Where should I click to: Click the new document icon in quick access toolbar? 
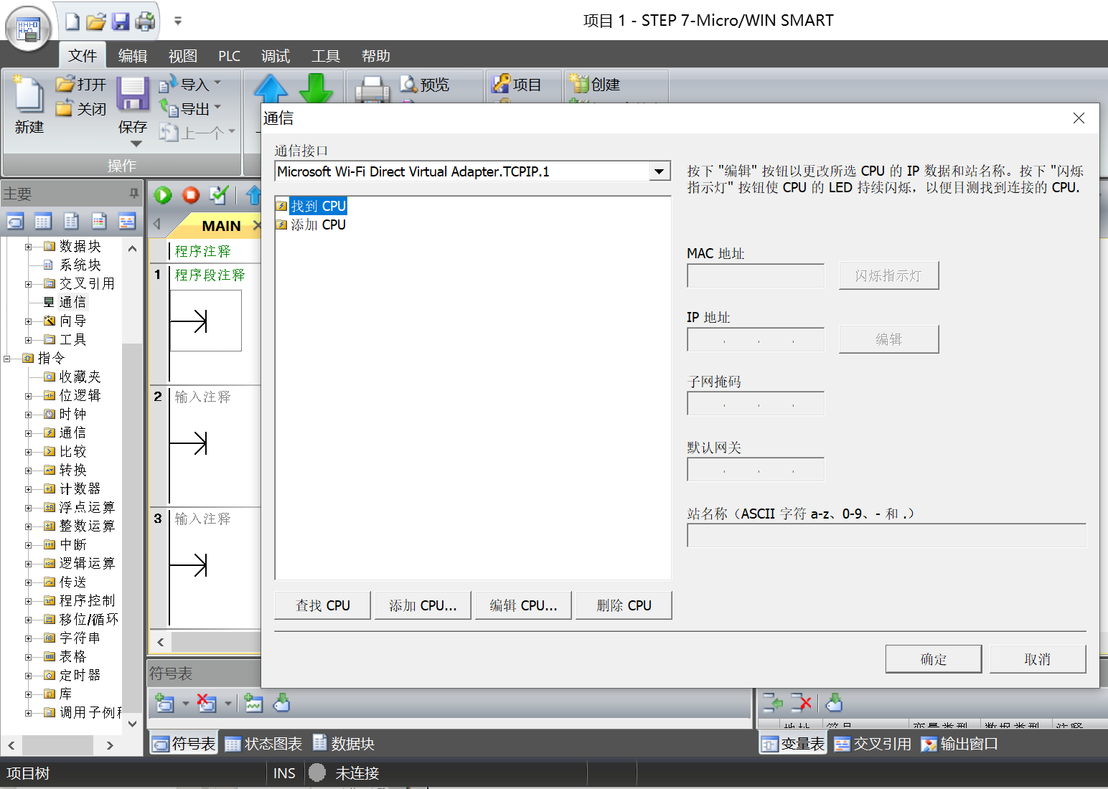(x=72, y=22)
